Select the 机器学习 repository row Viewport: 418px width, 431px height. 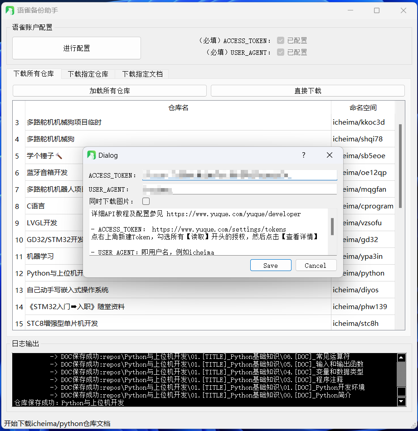pos(54,257)
